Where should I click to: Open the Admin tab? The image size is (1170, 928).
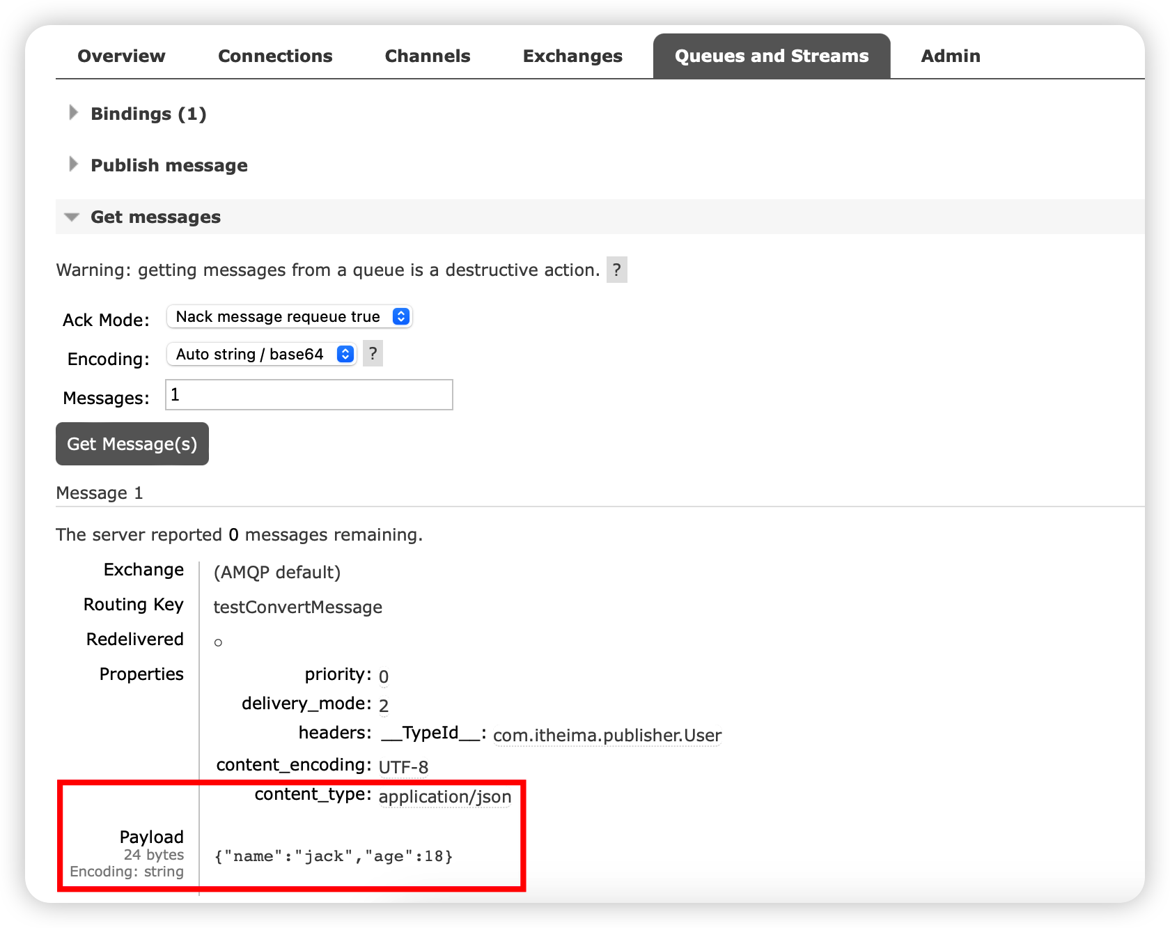point(950,56)
